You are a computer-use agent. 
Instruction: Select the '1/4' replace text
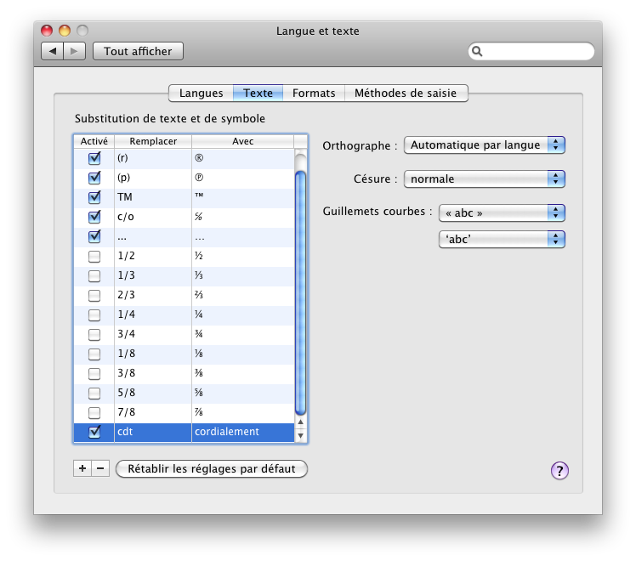(126, 314)
